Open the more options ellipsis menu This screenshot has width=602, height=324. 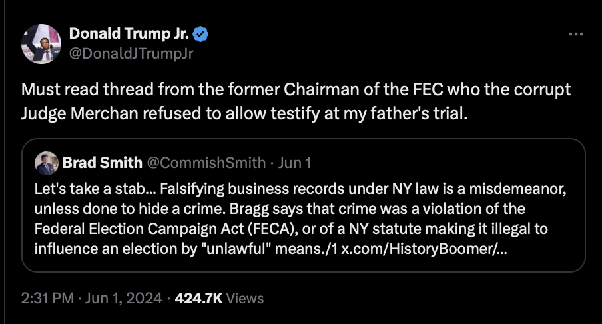tap(575, 35)
